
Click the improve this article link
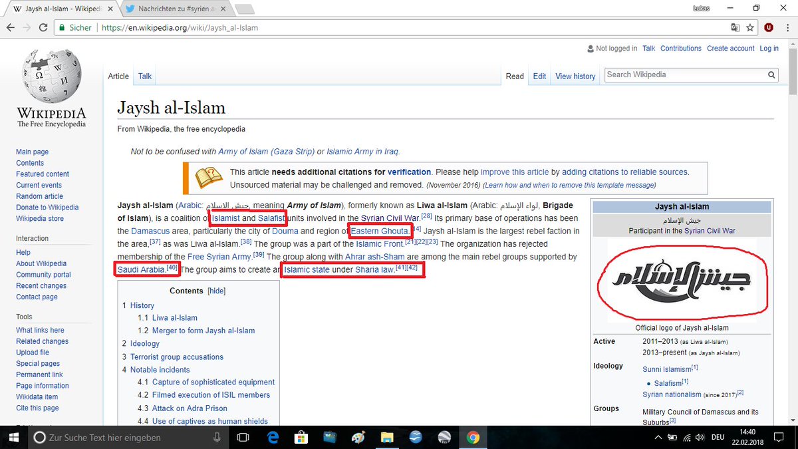[x=515, y=172]
